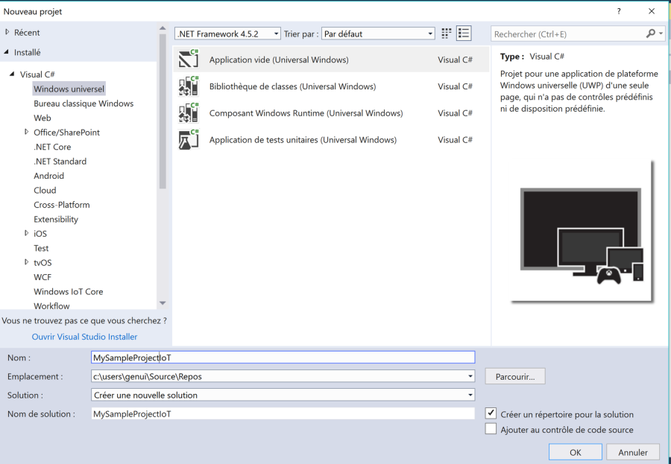Click the Application vide template icon
671x464 pixels.
(x=189, y=59)
